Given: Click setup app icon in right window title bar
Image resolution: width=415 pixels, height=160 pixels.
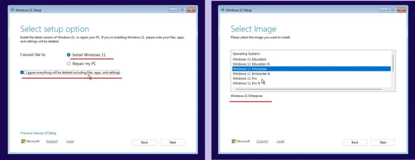Looking at the screenshot, I should click(x=223, y=10).
